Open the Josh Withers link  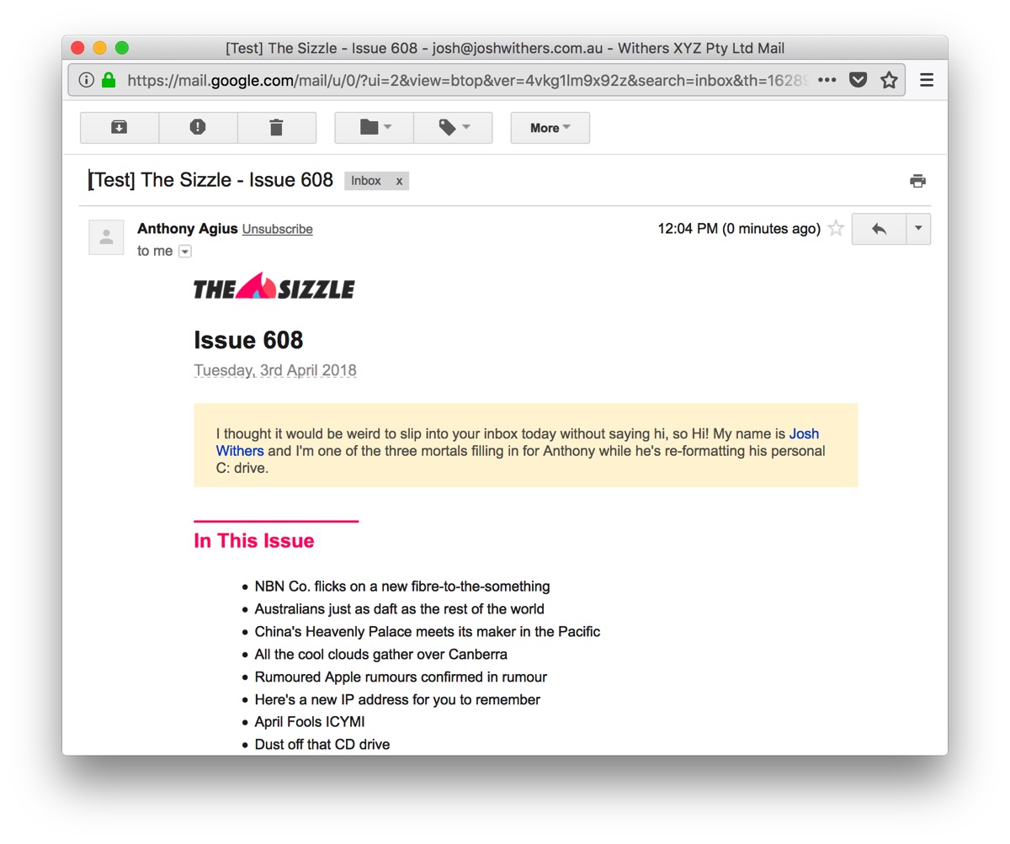coord(804,434)
